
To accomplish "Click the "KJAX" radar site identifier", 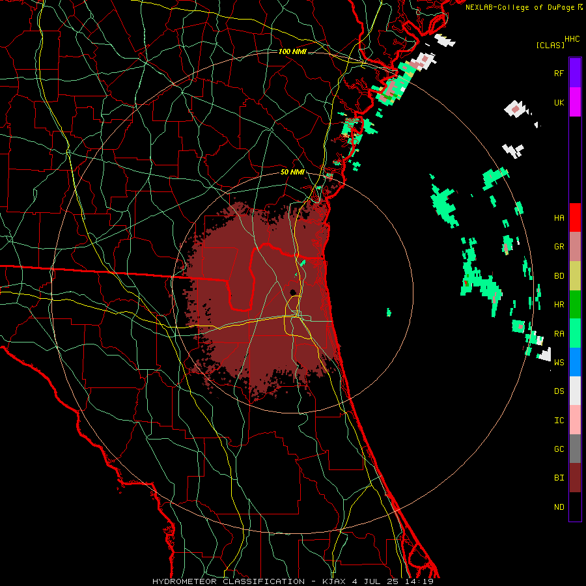I will click(x=333, y=581).
